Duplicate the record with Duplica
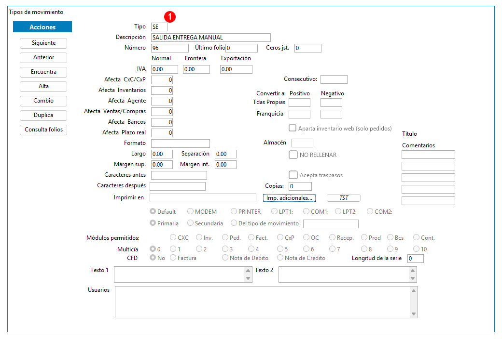Image resolution: width=502 pixels, height=339 pixels. 43,116
